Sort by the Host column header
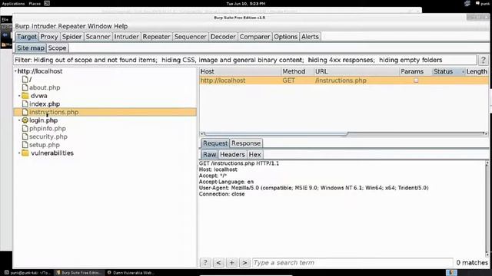 pos(240,71)
